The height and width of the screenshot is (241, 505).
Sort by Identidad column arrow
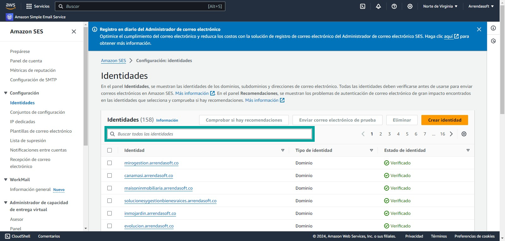pos(283,150)
